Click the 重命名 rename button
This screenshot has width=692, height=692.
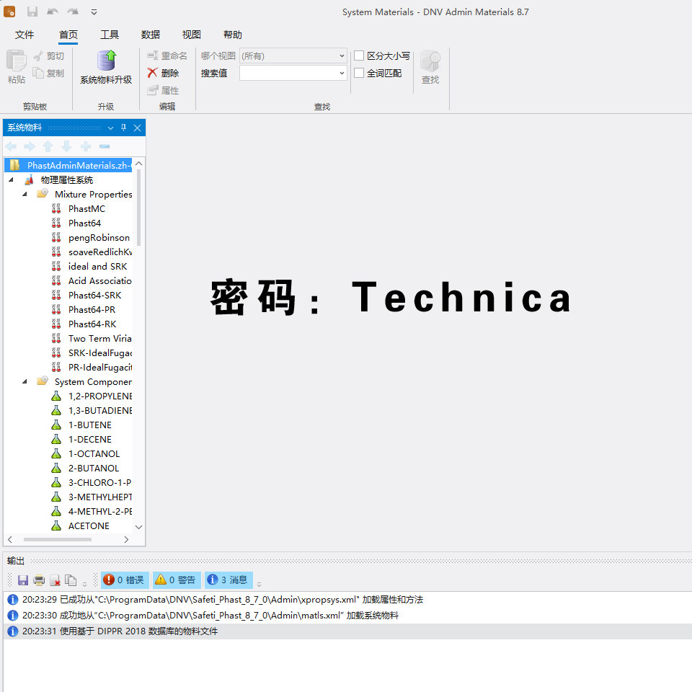[x=167, y=56]
